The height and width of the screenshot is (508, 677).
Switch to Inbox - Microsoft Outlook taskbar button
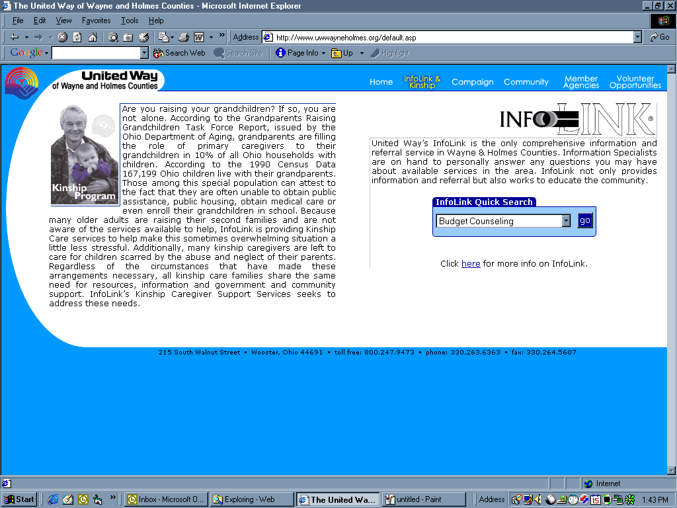pos(166,499)
